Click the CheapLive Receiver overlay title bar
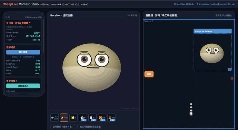The height and width of the screenshot is (130, 238). [212, 31]
